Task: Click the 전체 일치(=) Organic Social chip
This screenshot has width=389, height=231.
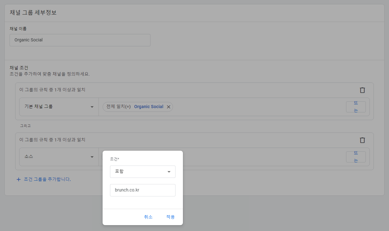Action: (x=138, y=107)
